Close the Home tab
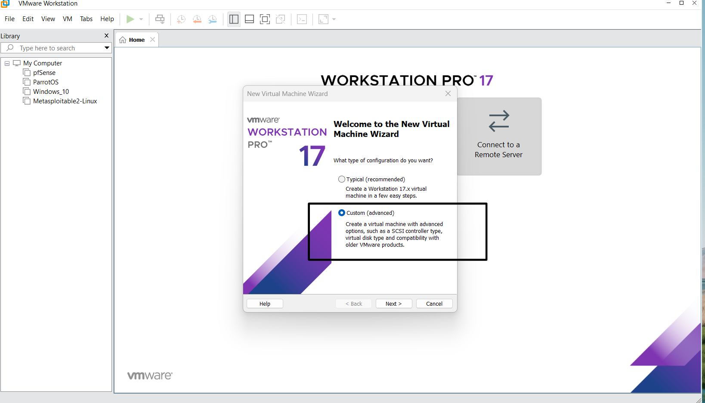 pyautogui.click(x=152, y=40)
